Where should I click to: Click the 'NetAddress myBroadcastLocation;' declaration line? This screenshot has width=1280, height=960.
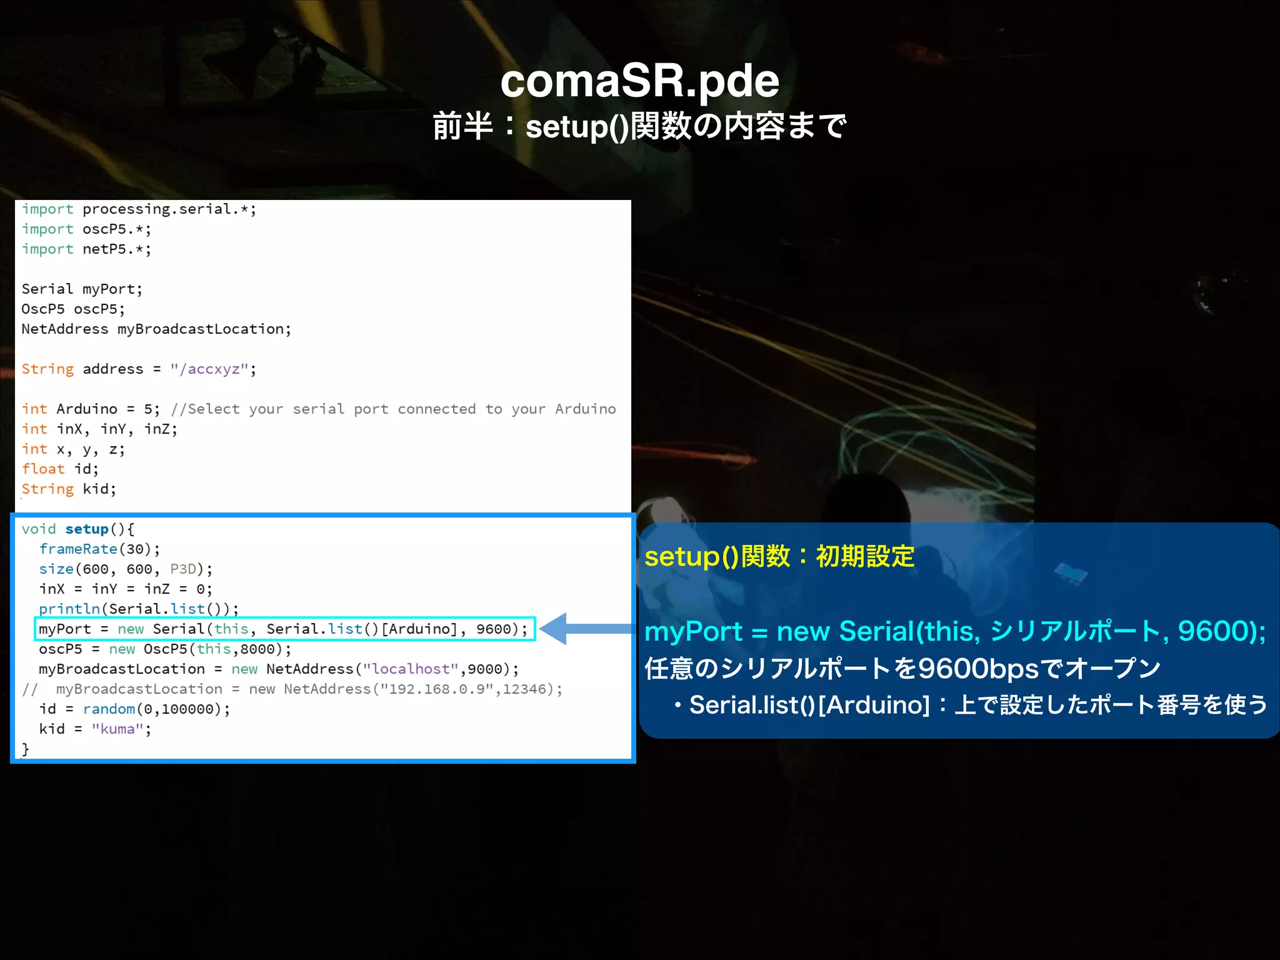(156, 329)
